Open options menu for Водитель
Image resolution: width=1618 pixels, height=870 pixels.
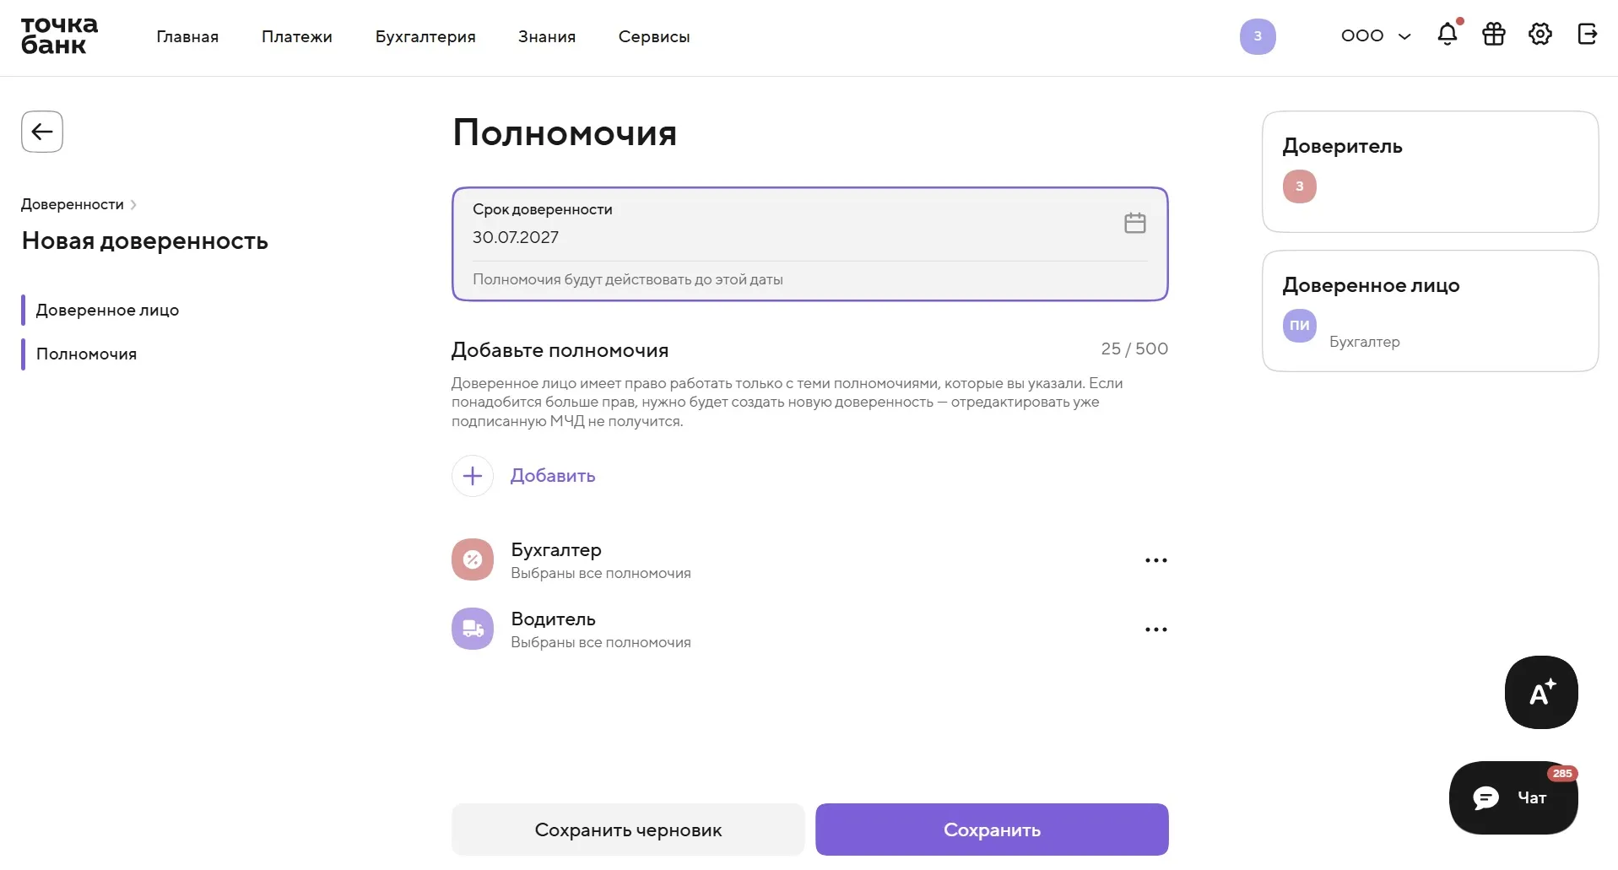click(x=1156, y=630)
